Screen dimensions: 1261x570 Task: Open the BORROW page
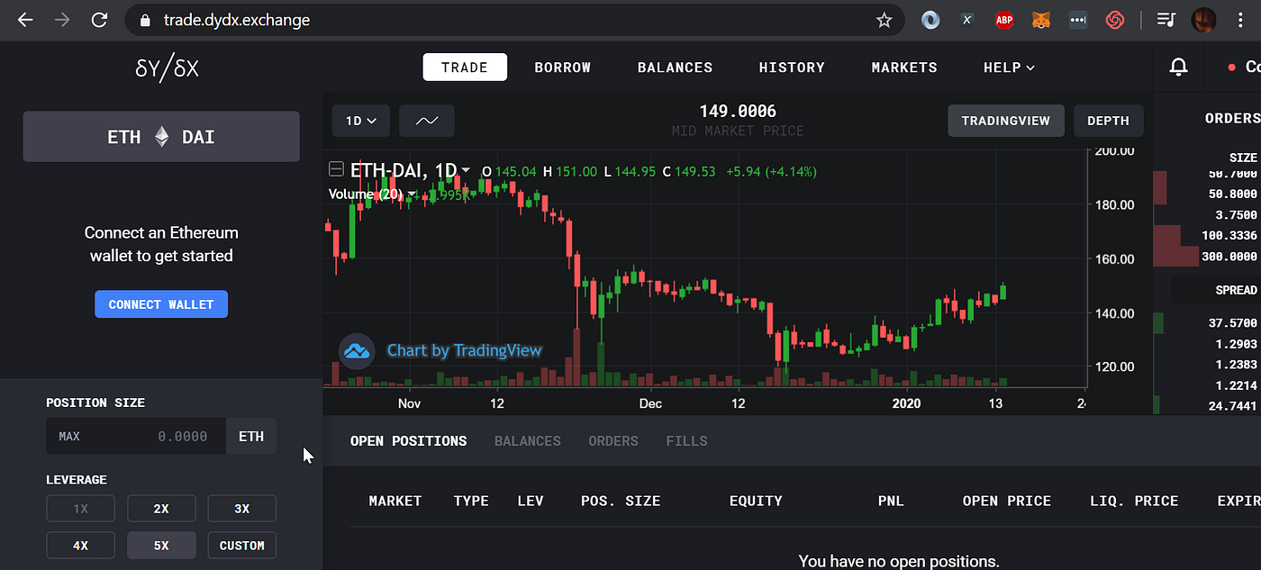563,68
